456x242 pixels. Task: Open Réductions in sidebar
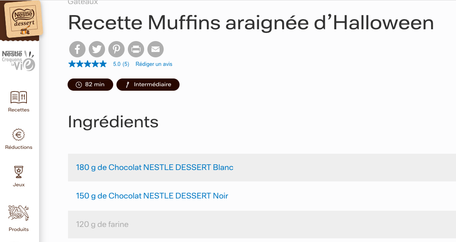pos(19,139)
